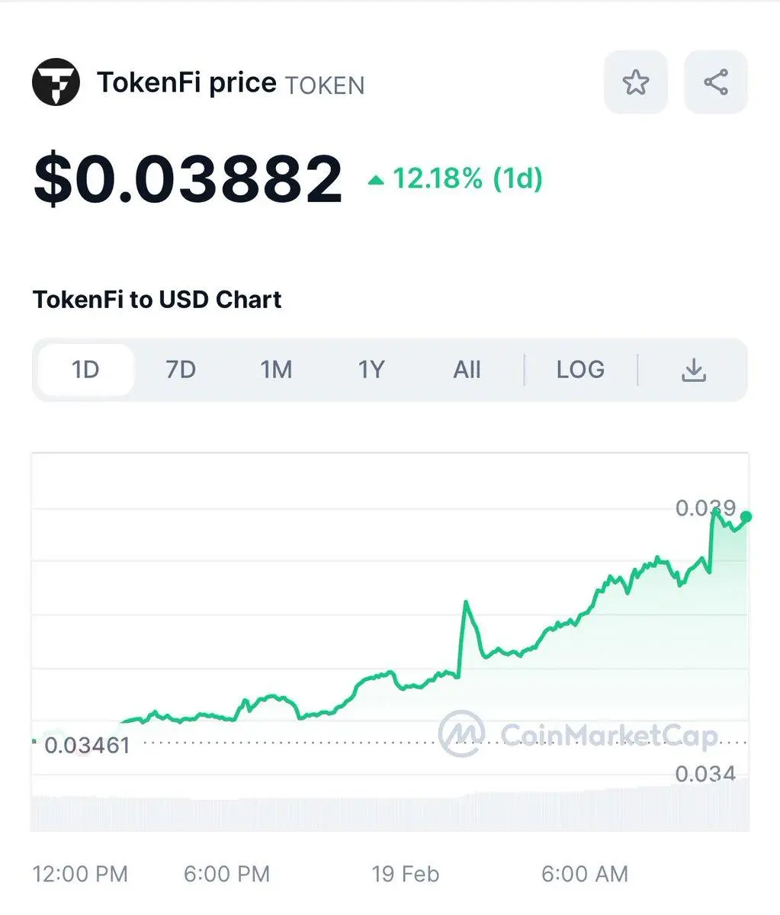Screen dimensions: 780x915
Task: Download chart data with download icon
Action: [x=693, y=370]
